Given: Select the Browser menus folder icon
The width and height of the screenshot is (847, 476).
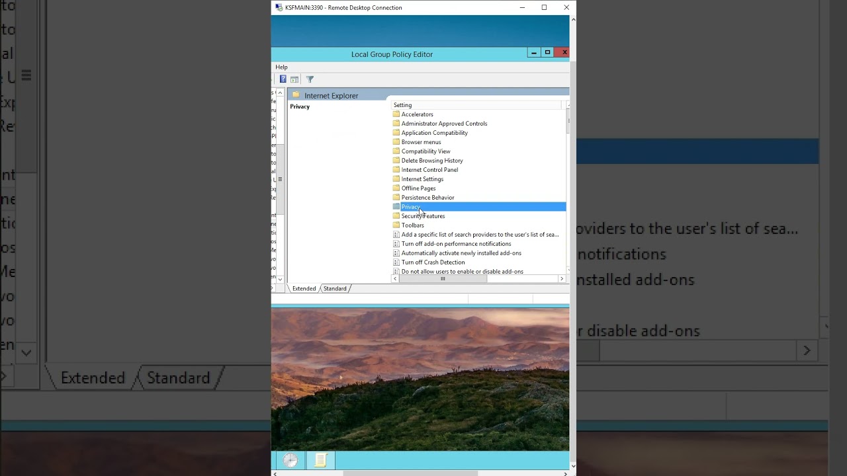Looking at the screenshot, I should coord(396,142).
